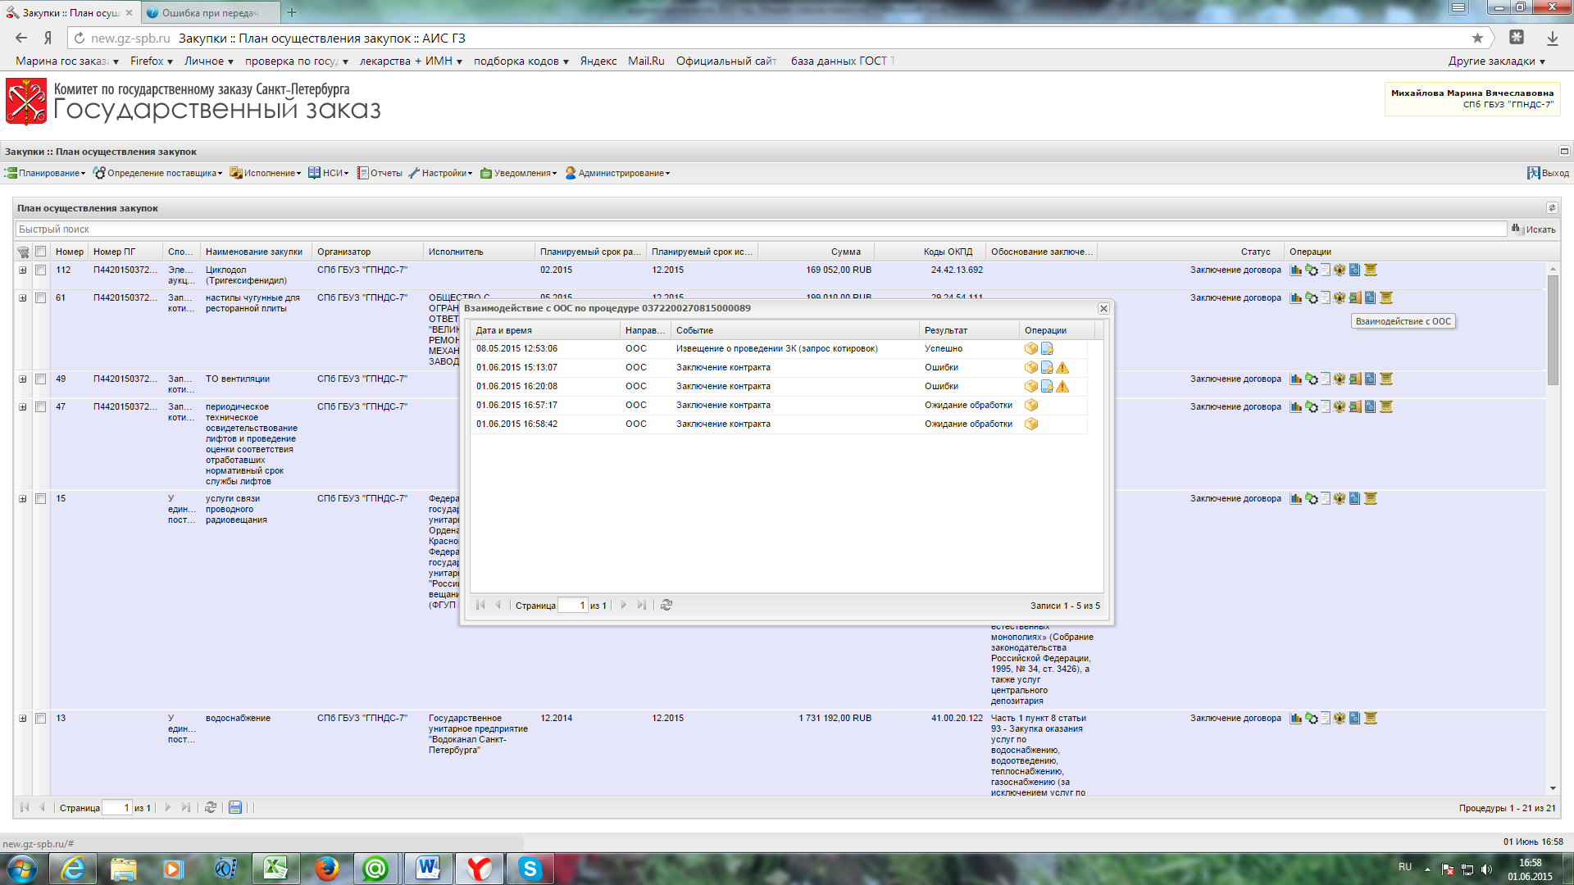
Task: Click warning icon in 15:13:07 row
Action: tap(1062, 368)
